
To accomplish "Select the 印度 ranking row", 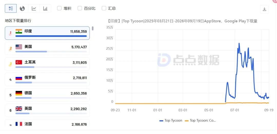I will tap(47, 33).
